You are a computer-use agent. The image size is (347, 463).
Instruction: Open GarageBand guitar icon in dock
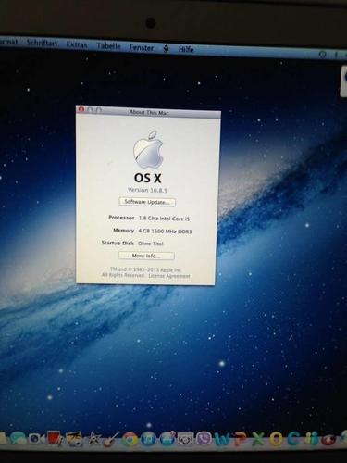pyautogui.click(x=110, y=440)
